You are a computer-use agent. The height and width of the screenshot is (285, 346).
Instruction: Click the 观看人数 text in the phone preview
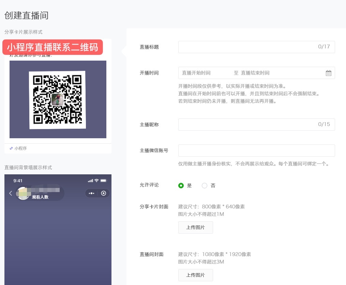pos(40,197)
